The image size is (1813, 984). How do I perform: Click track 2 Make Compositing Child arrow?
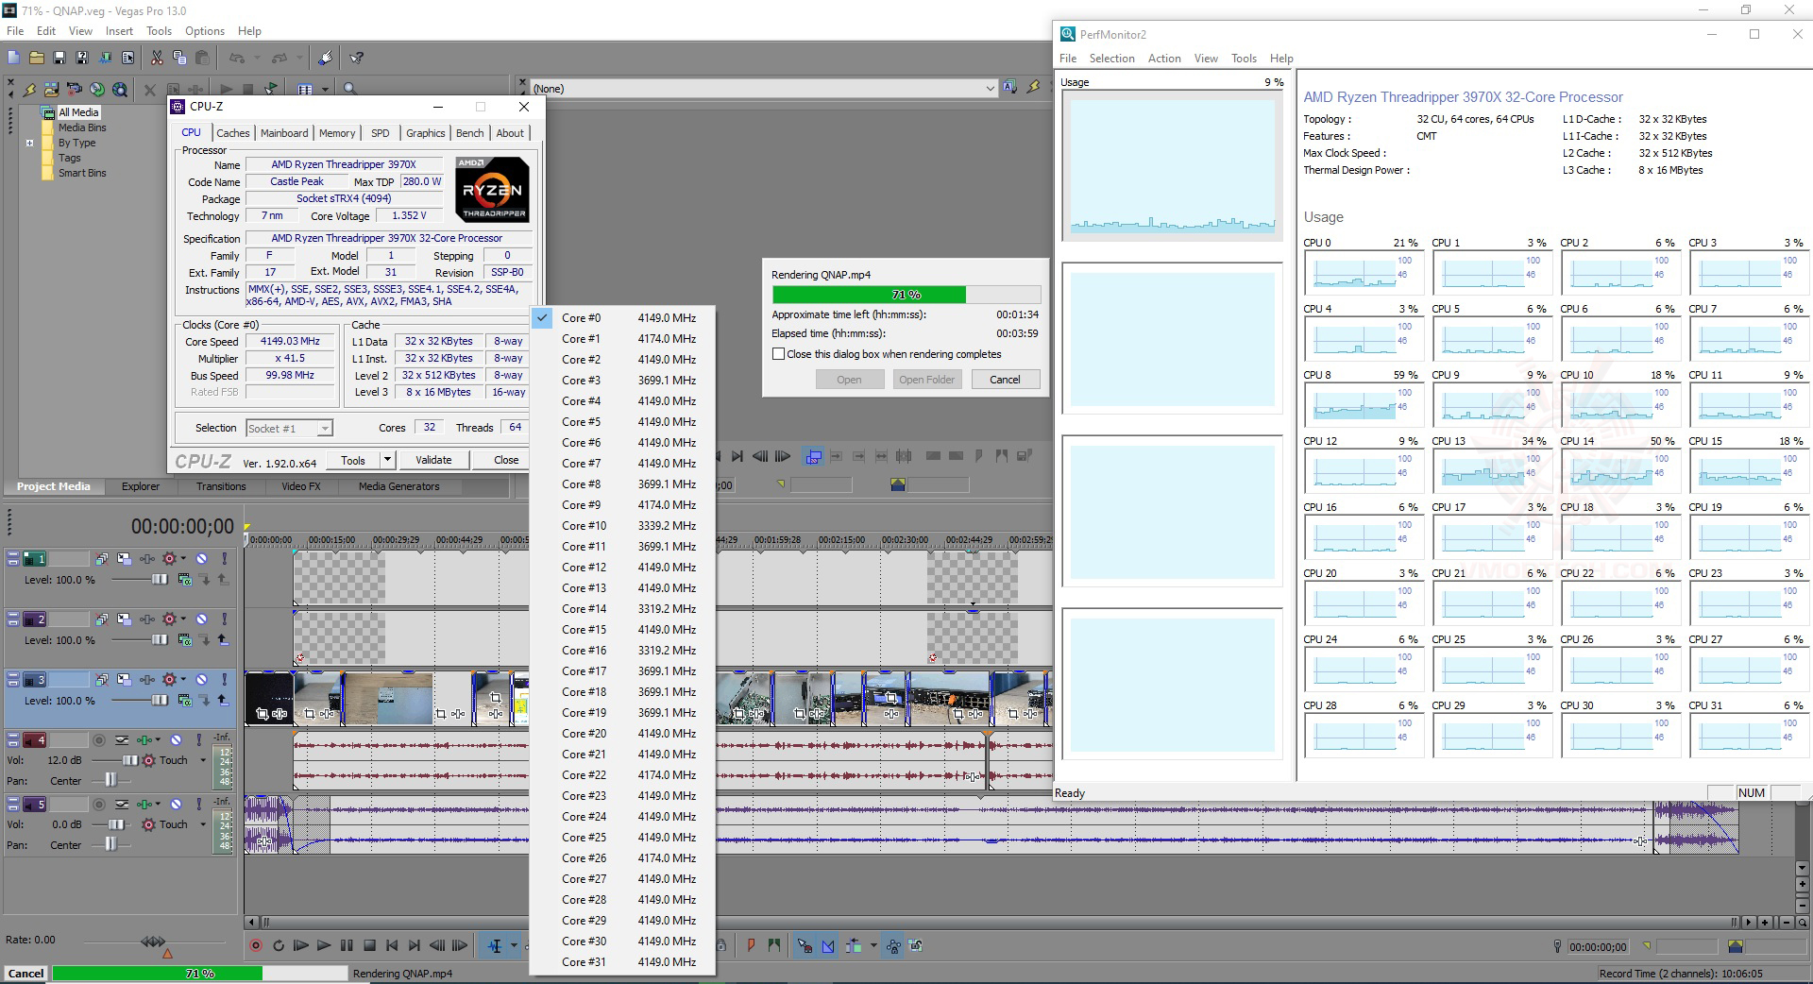point(223,640)
